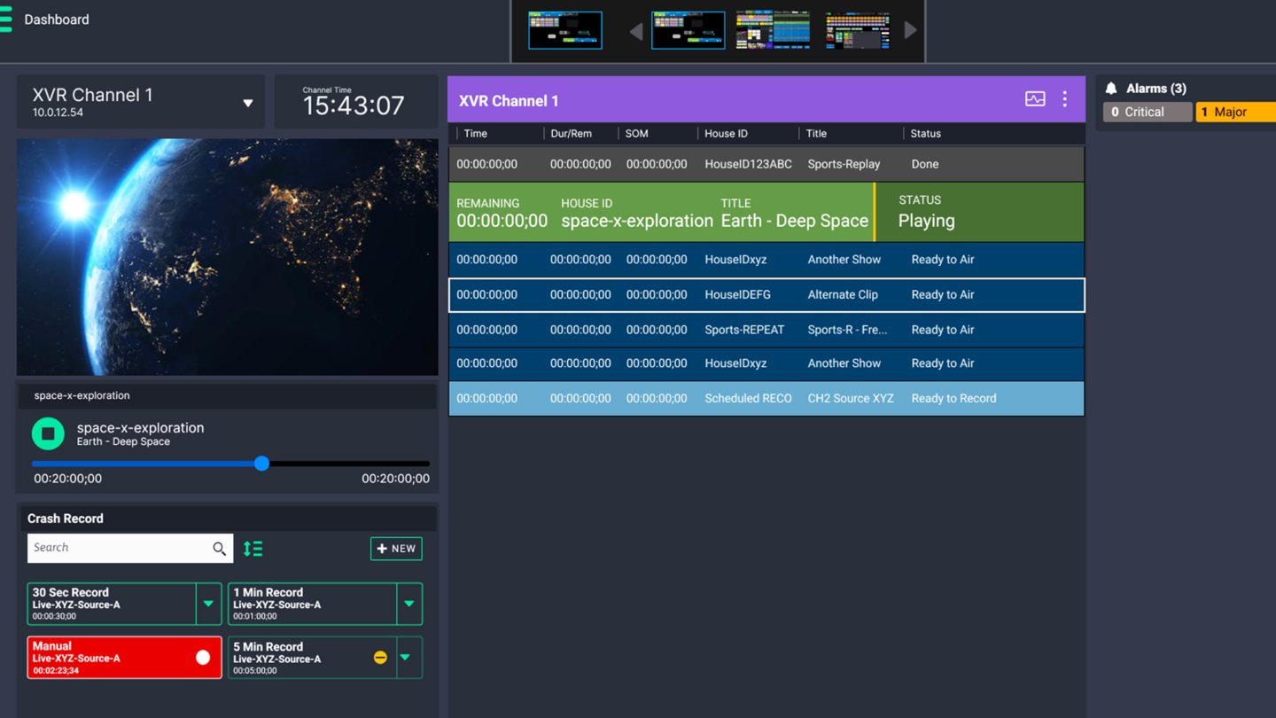The image size is (1276, 718).
Task: Sort playlist by Time column
Action: tap(476, 134)
